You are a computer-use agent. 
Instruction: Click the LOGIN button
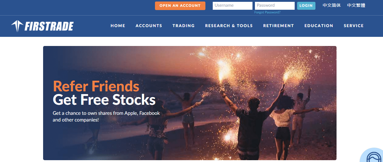306,6
